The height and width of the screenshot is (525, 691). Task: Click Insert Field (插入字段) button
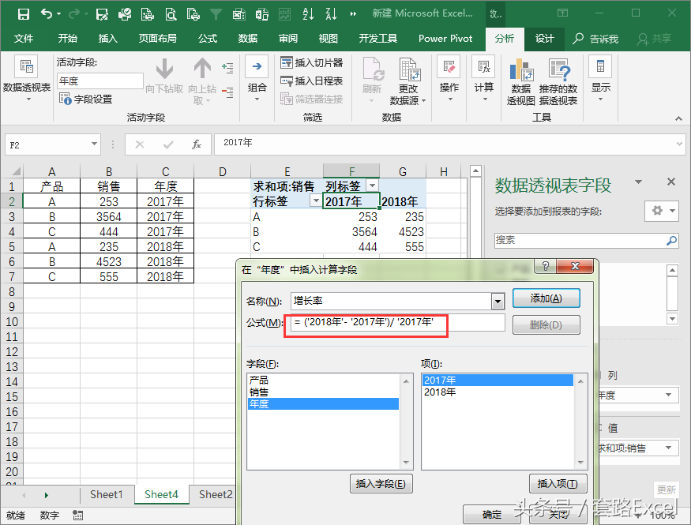(381, 484)
